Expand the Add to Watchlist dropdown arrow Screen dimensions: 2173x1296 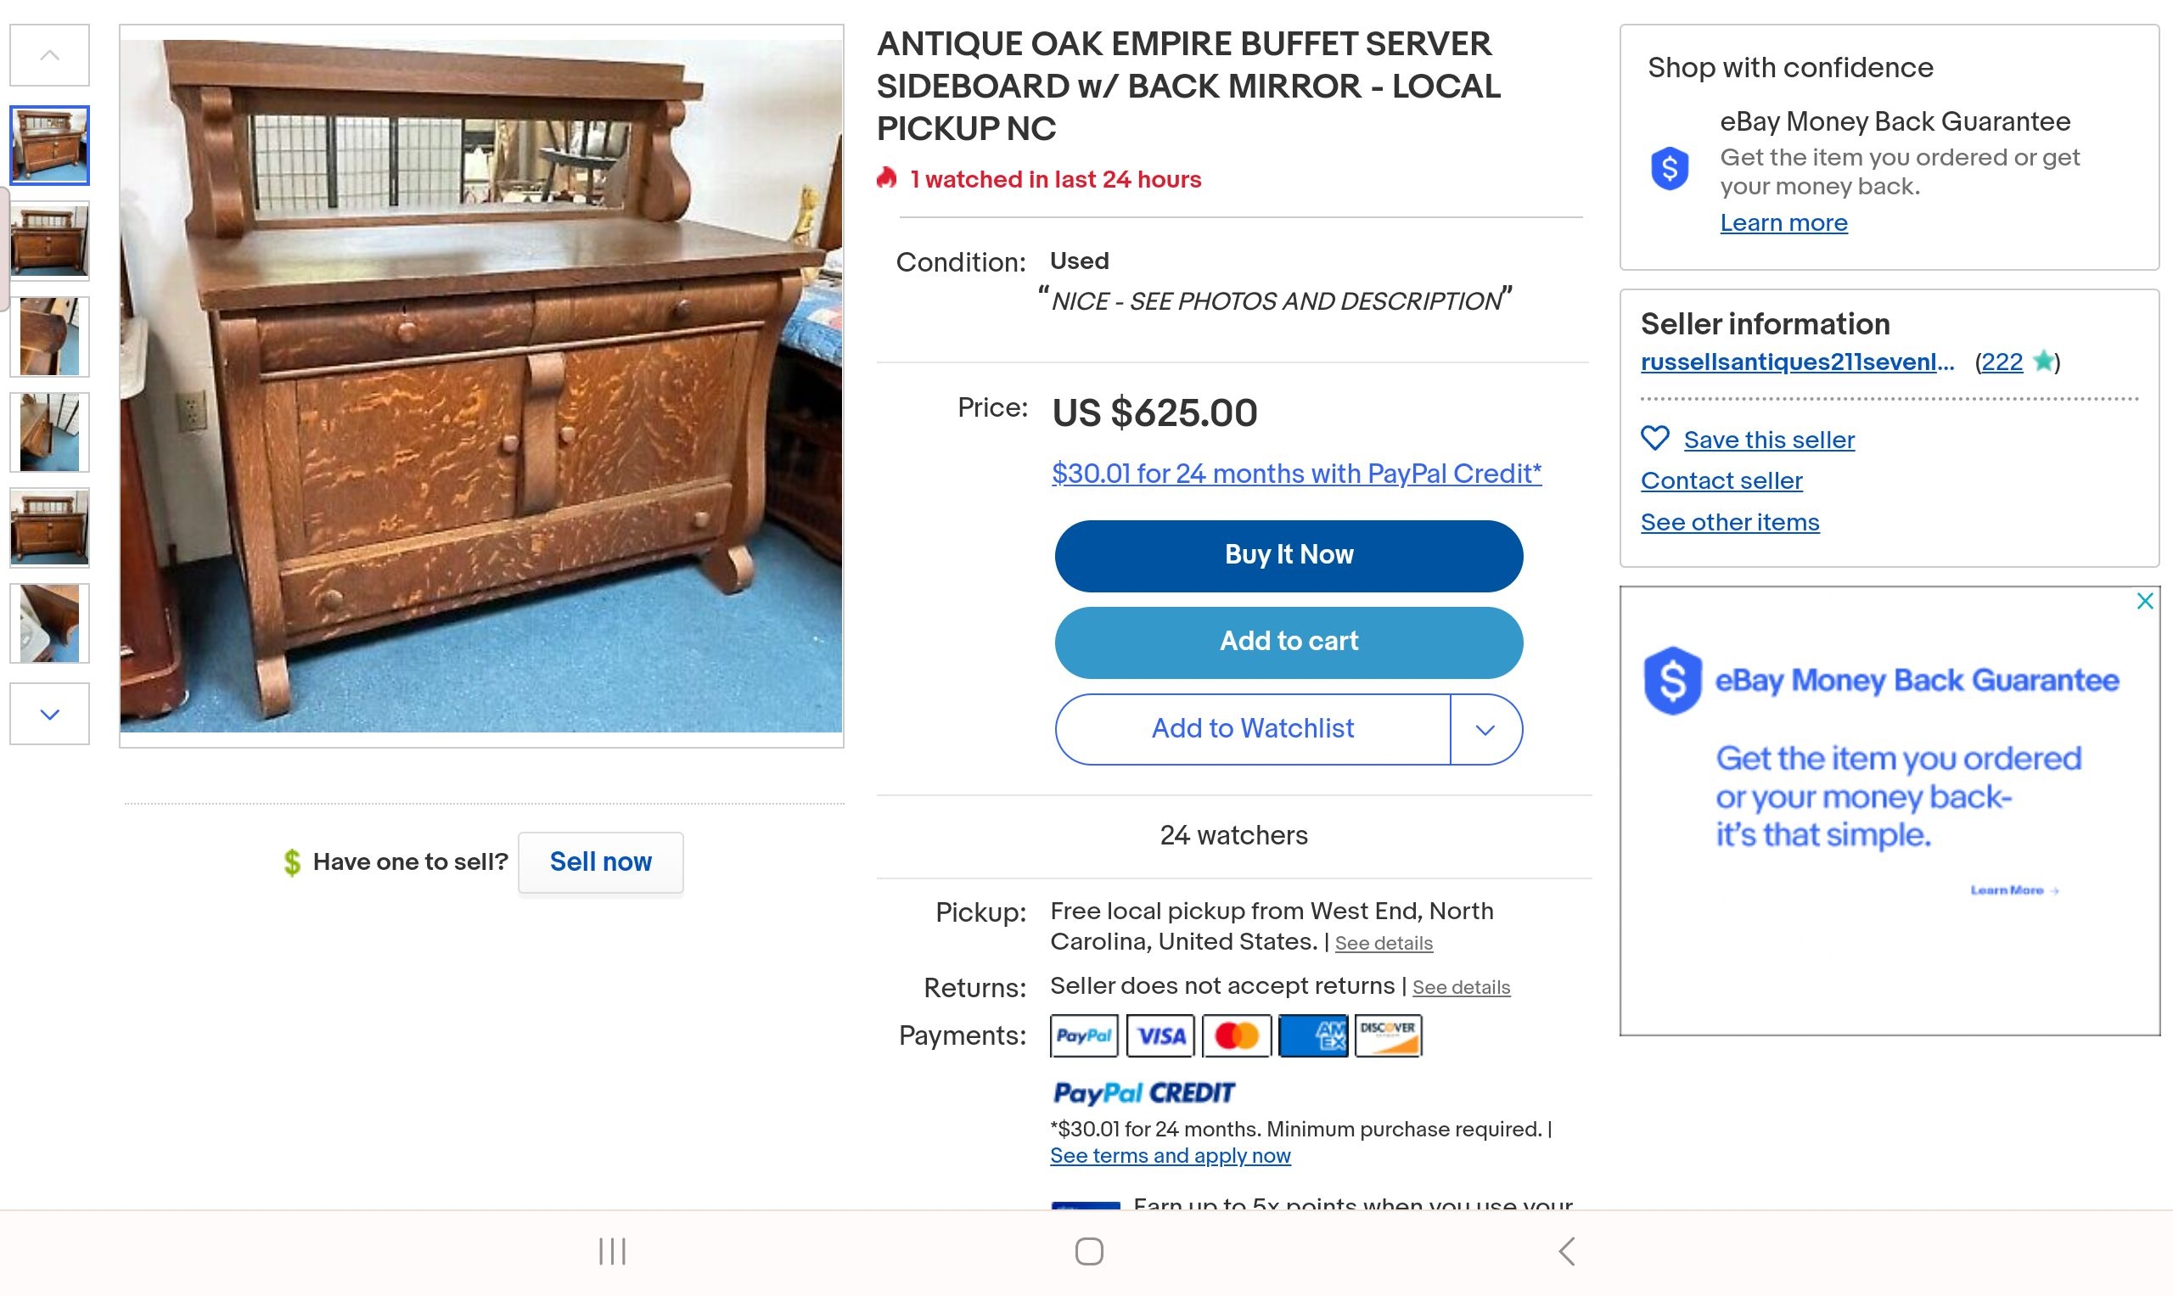pos(1485,729)
